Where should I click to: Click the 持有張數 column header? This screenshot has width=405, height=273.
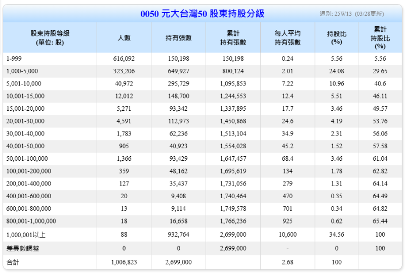coord(178,38)
